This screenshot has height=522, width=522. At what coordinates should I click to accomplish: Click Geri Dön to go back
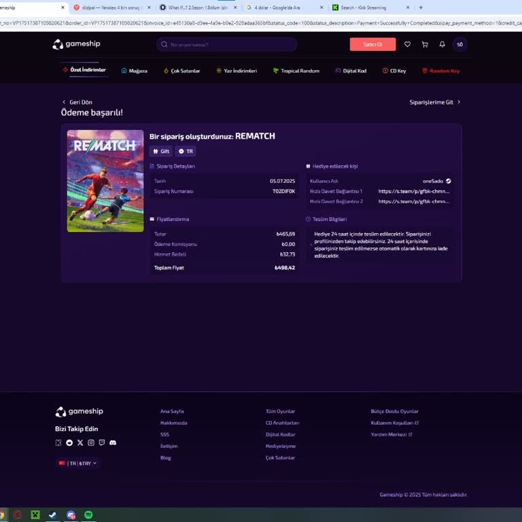[77, 102]
